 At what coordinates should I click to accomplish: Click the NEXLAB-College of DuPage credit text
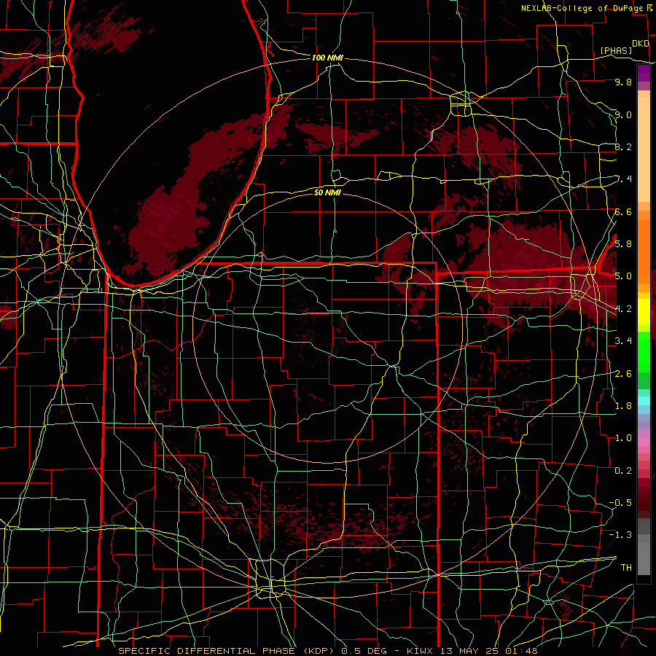[x=582, y=8]
